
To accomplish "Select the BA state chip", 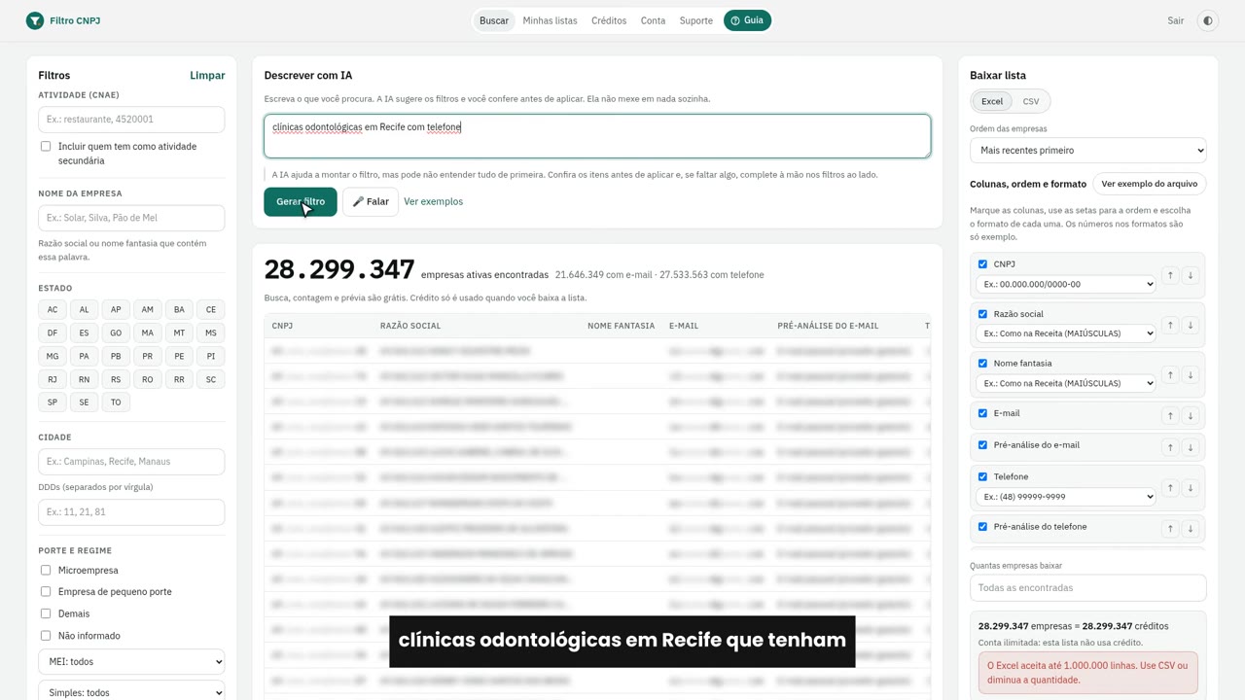I will [x=179, y=309].
